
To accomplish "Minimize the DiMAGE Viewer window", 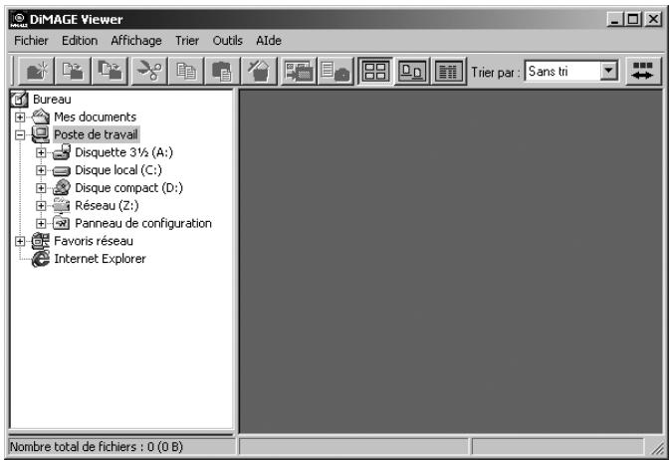I will point(615,19).
